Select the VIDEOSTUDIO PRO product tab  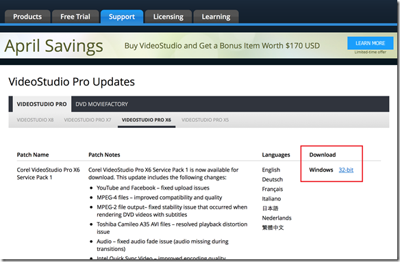click(42, 104)
